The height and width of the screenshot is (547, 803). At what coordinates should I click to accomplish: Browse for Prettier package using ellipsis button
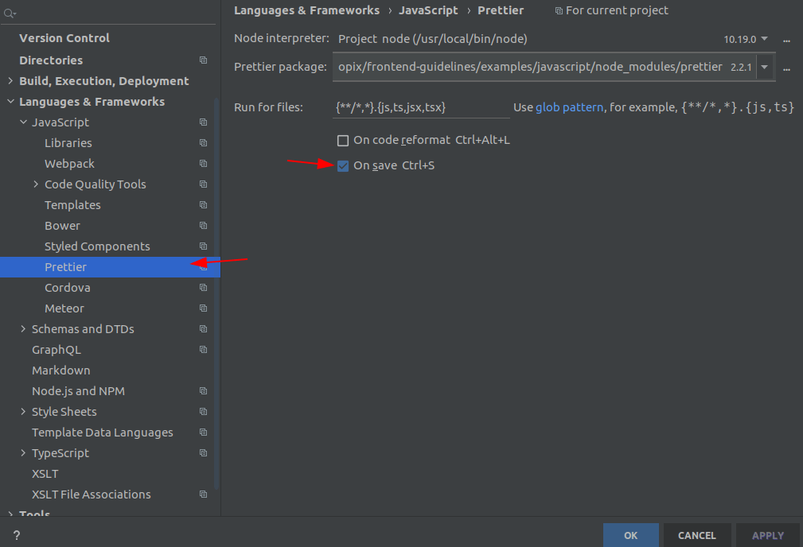pyautogui.click(x=786, y=68)
